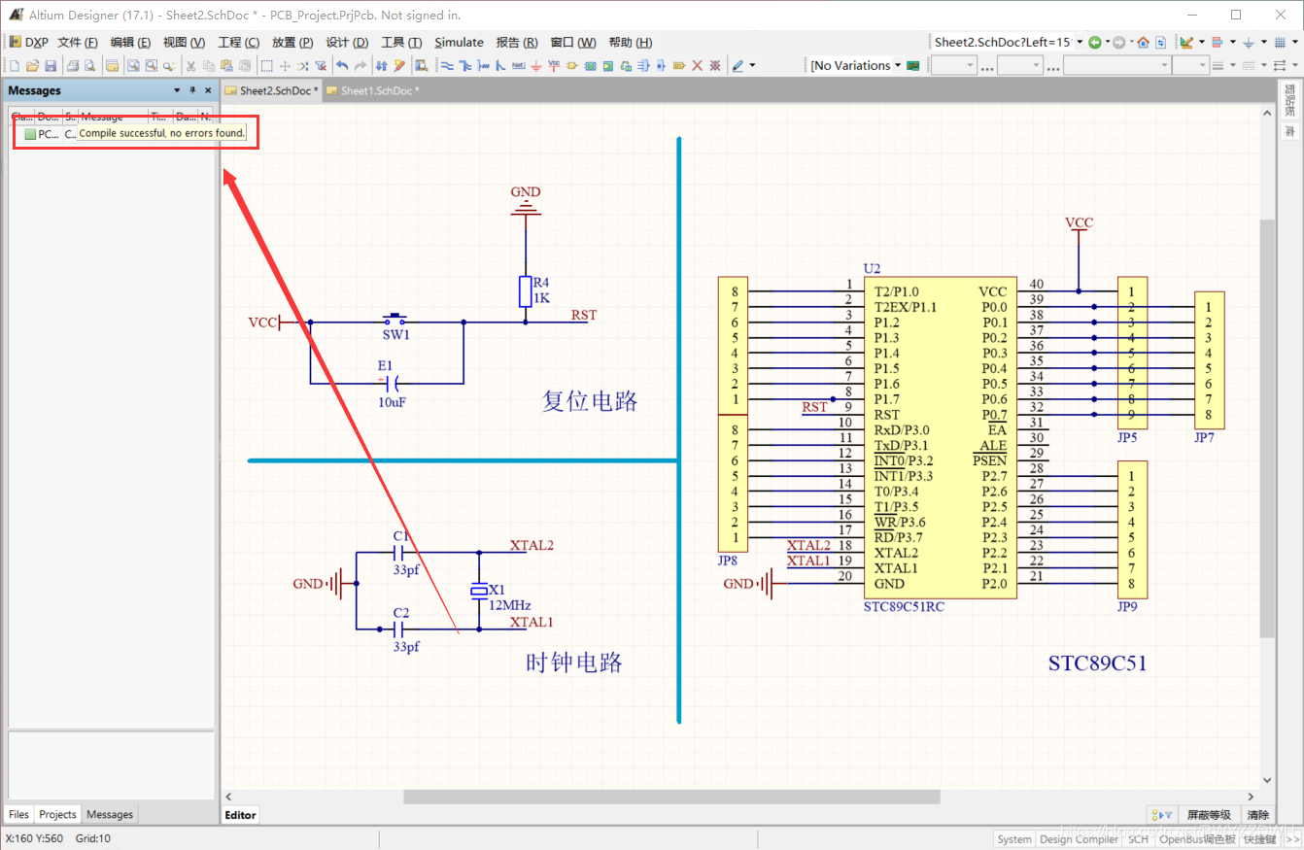Screen dimensions: 1304x850
Task: Click the New document icon
Action: point(15,66)
